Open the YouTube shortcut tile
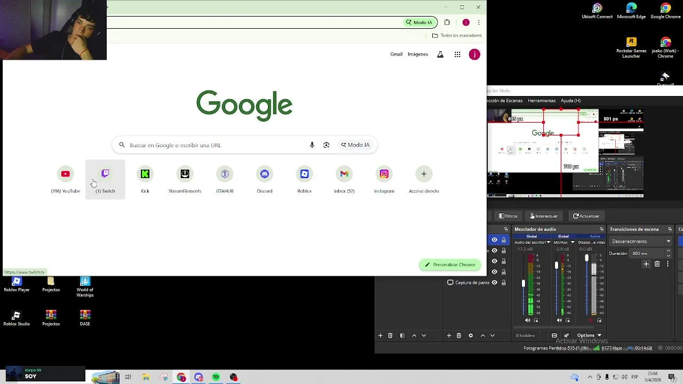 pyautogui.click(x=65, y=180)
